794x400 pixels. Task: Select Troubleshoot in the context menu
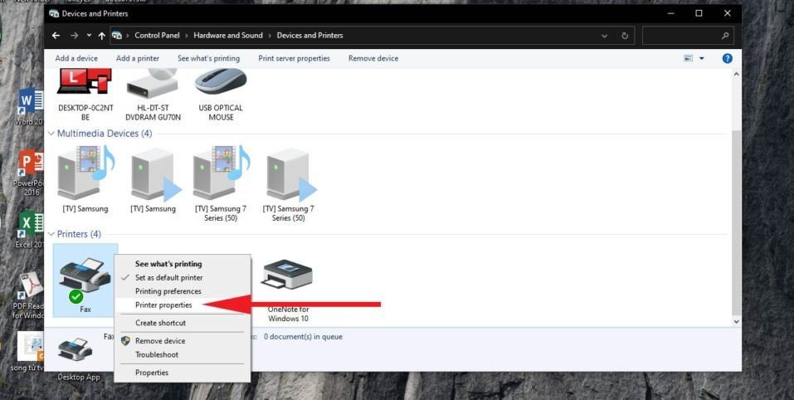157,354
